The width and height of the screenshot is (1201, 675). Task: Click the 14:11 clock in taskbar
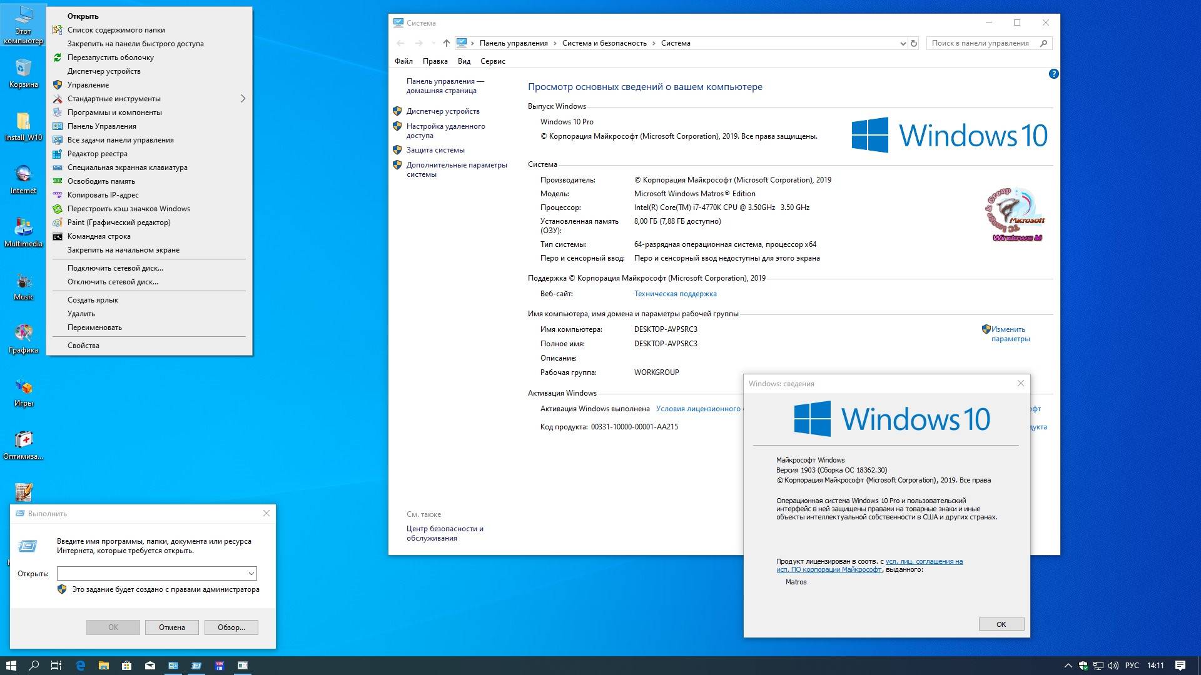tap(1155, 666)
